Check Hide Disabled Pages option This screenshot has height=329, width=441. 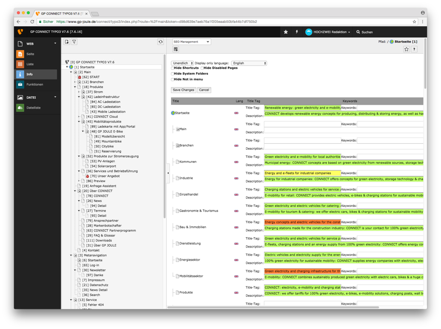point(202,68)
